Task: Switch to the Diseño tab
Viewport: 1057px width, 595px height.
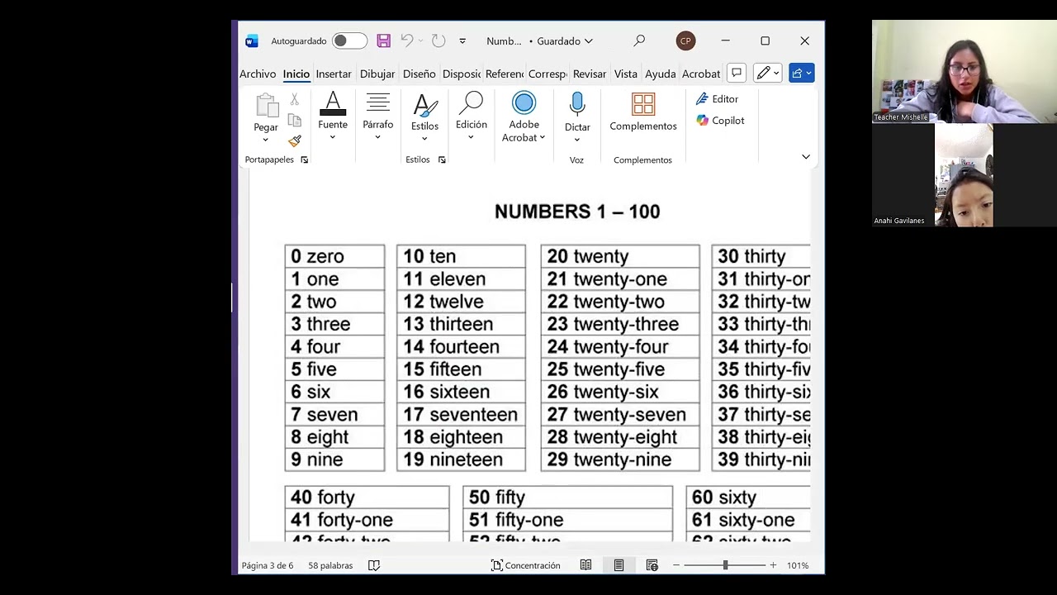Action: 419,74
